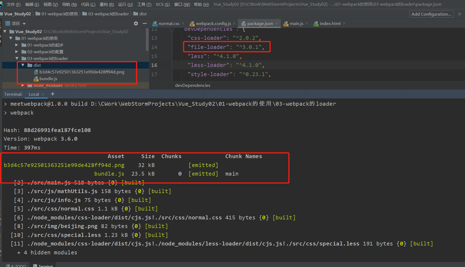
Task: Select Vue_Study02 breadcrumb
Action: pyautogui.click(x=17, y=14)
